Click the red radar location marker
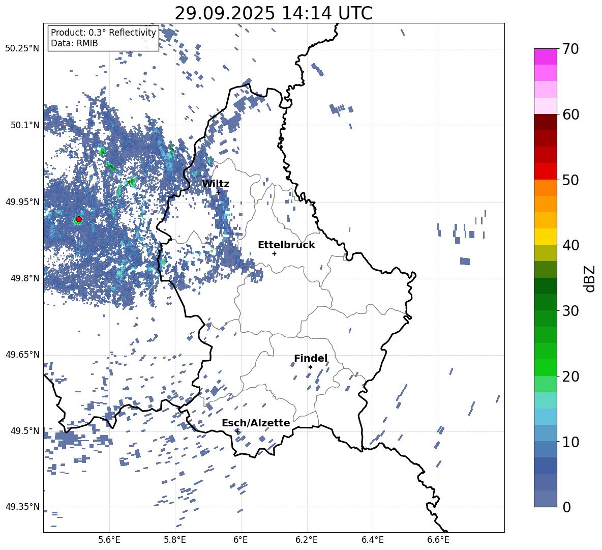Viewport: 602px width, 550px height. click(79, 219)
